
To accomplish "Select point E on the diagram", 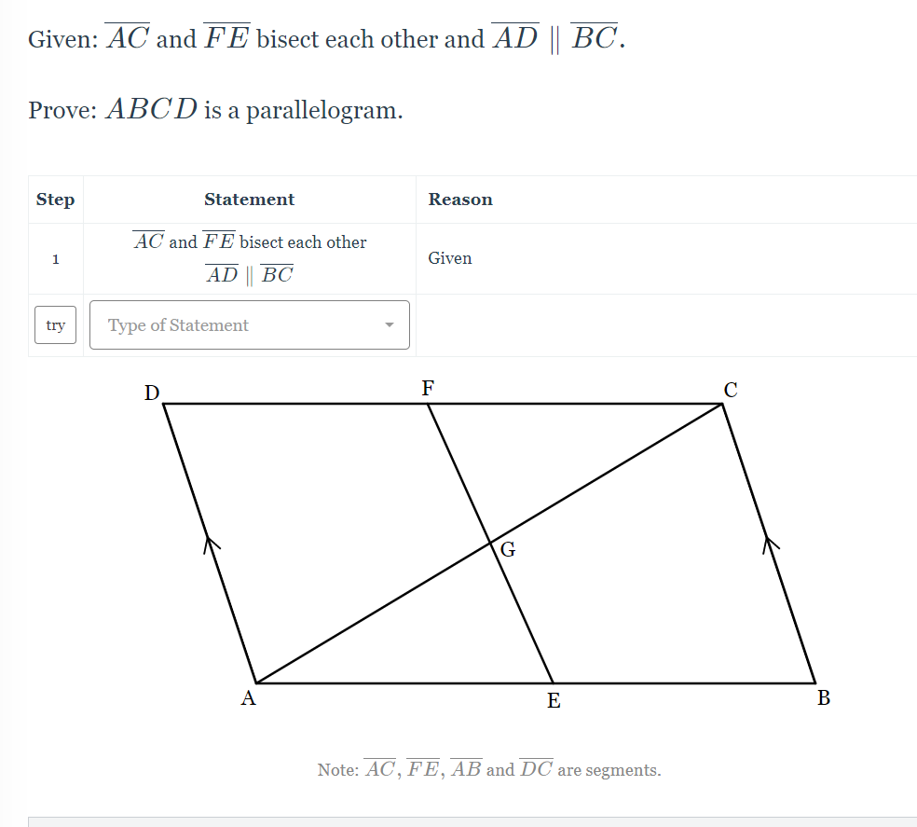I will click(554, 701).
